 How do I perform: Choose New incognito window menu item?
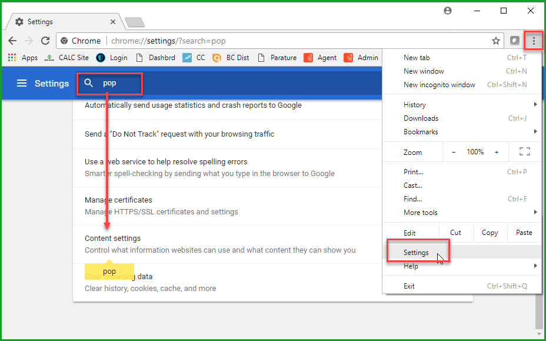click(439, 85)
